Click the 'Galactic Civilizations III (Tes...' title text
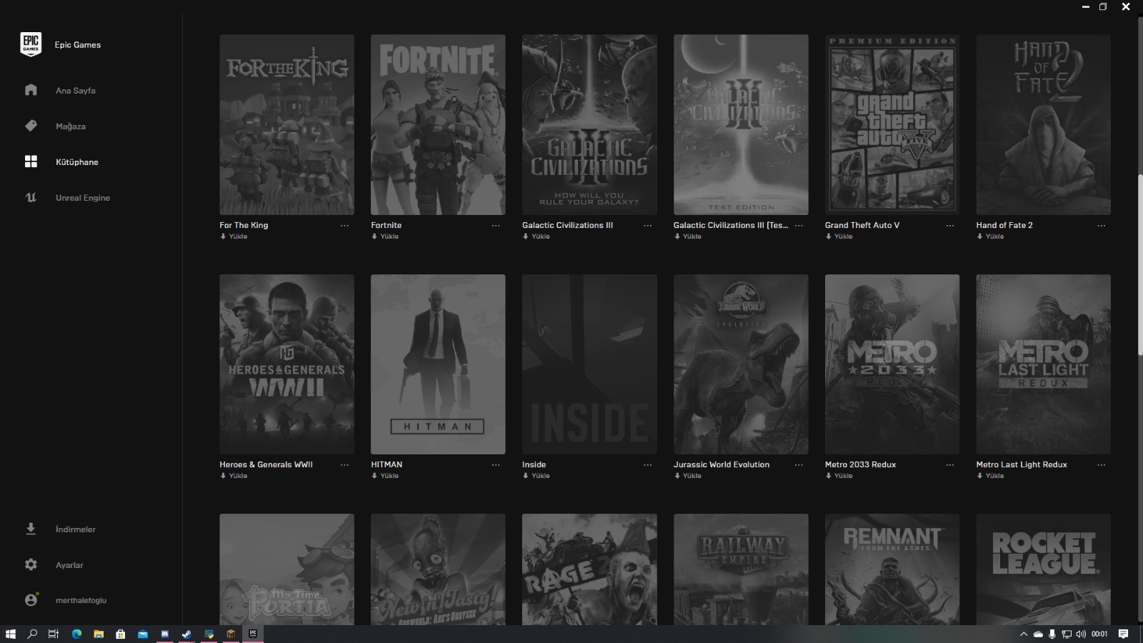This screenshot has width=1143, height=643. tap(731, 225)
